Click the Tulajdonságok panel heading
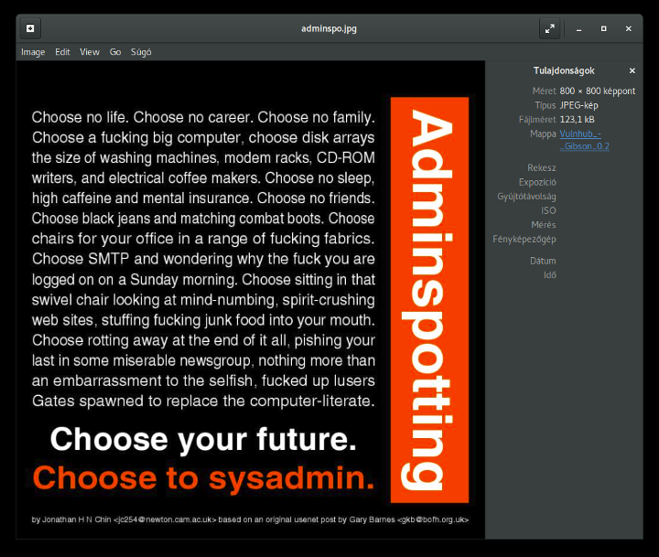The height and width of the screenshot is (557, 659). coord(564,70)
